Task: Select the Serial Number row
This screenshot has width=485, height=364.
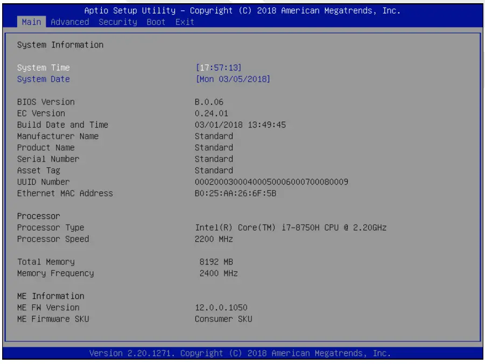Action: tap(49, 158)
